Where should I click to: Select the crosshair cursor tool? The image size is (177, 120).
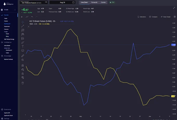[x=23, y=22]
